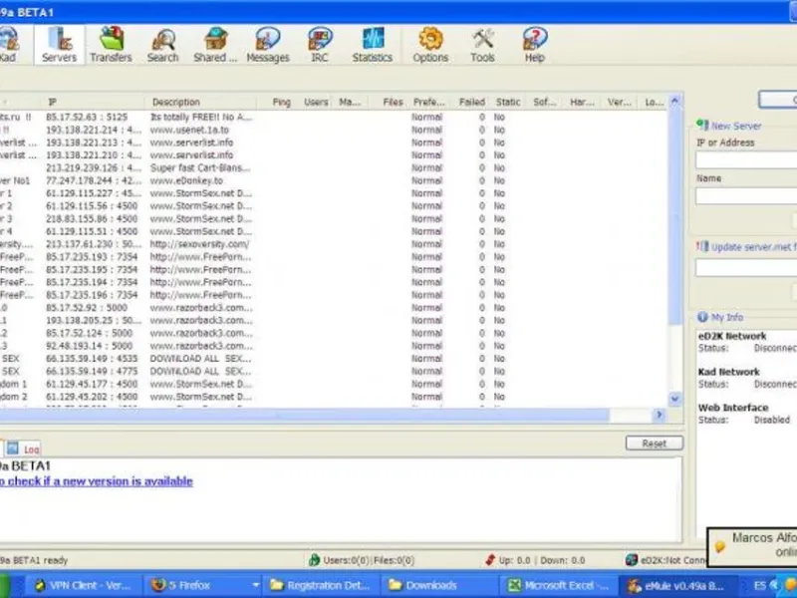Open the IRC toolbar icon
The height and width of the screenshot is (598, 797).
[x=320, y=44]
